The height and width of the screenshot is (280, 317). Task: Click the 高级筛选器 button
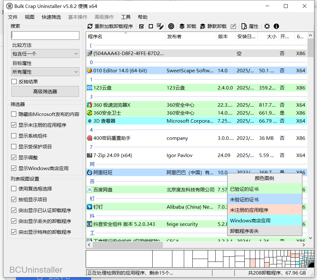click(45, 91)
